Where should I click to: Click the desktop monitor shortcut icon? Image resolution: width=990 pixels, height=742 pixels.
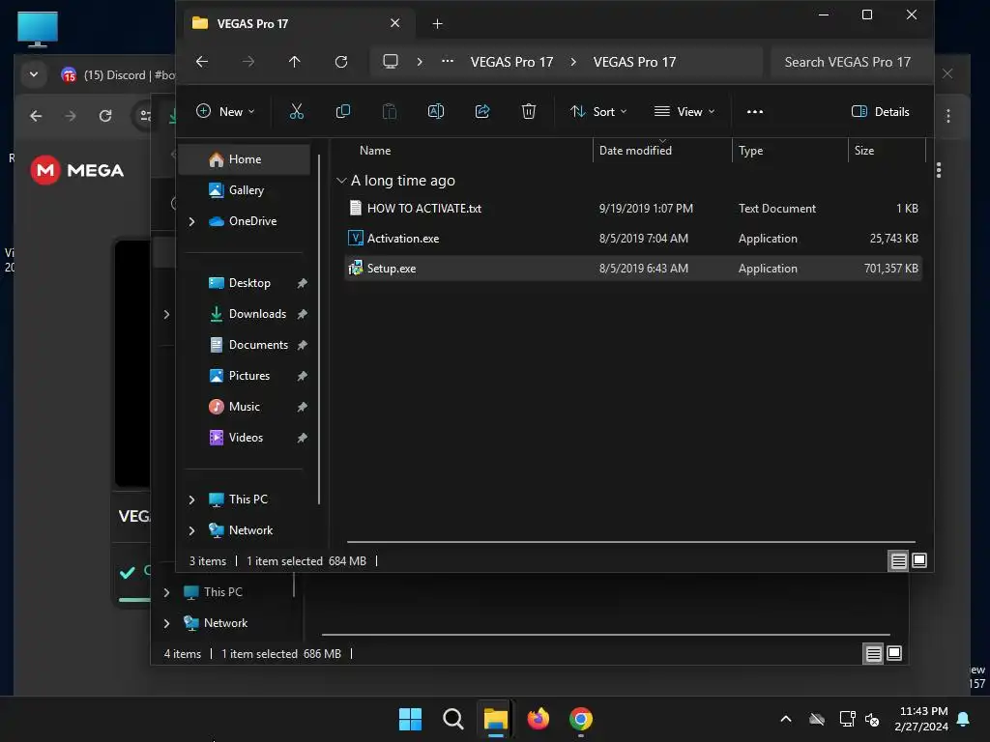tap(38, 29)
